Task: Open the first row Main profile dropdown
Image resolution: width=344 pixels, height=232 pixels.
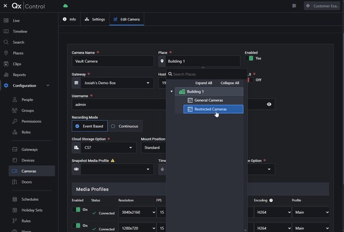Action: click(x=311, y=212)
